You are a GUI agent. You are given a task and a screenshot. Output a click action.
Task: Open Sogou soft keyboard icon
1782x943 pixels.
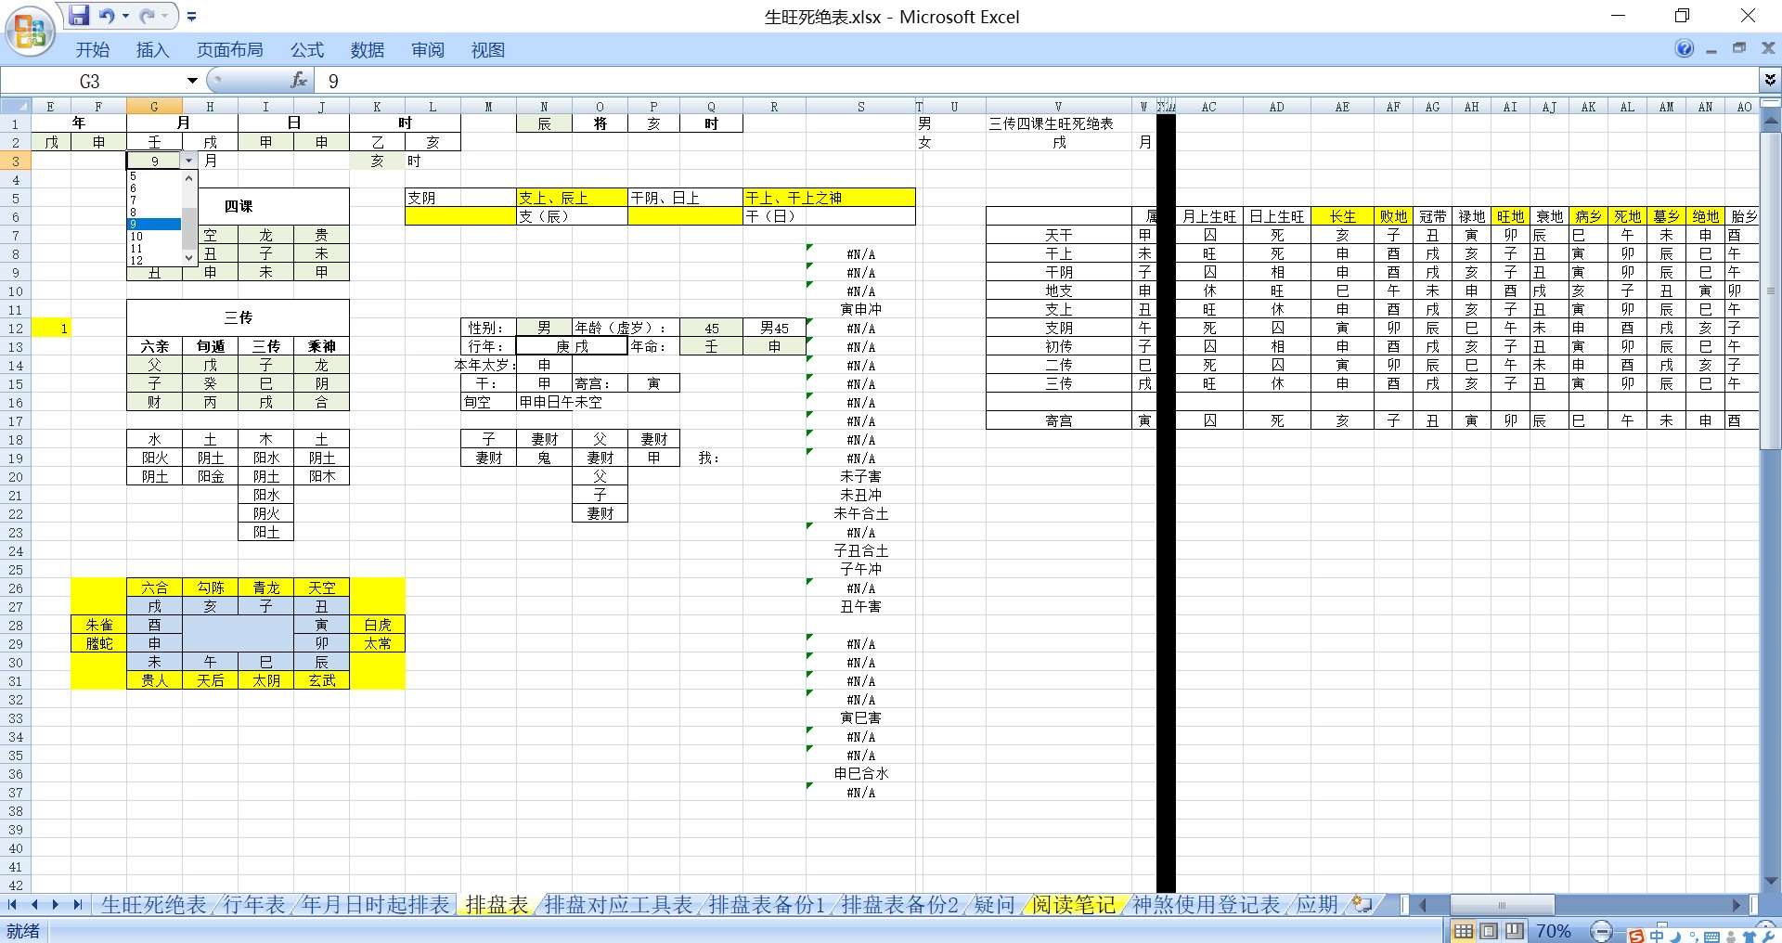click(1711, 937)
